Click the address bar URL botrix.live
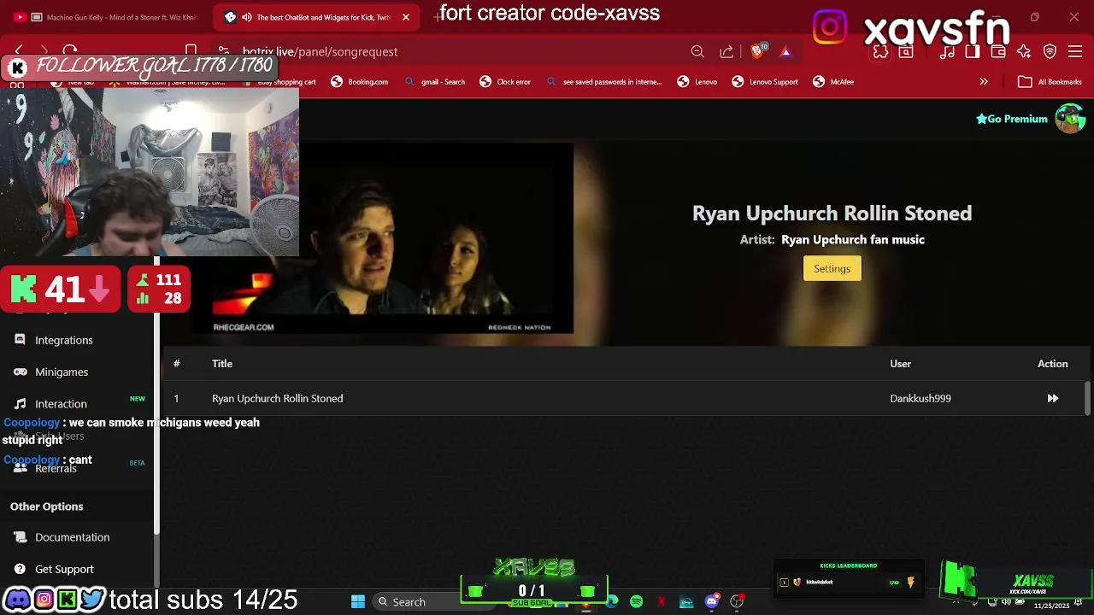The height and width of the screenshot is (615, 1094). point(320,51)
